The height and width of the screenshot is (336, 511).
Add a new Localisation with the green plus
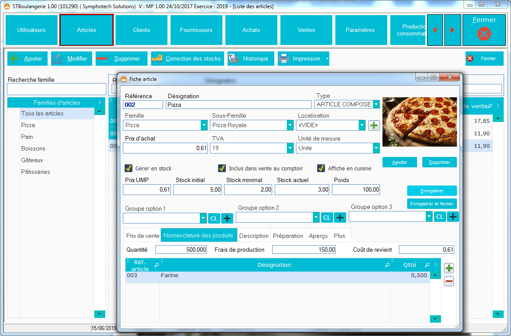tap(374, 125)
